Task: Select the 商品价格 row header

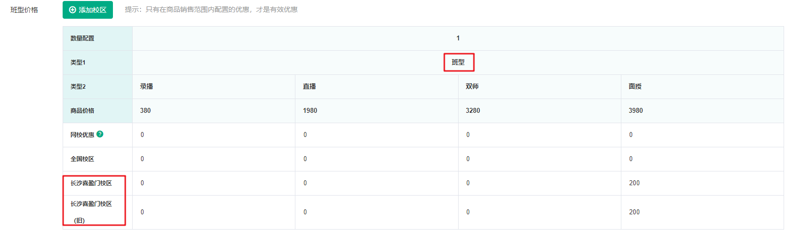Action: tap(98, 111)
